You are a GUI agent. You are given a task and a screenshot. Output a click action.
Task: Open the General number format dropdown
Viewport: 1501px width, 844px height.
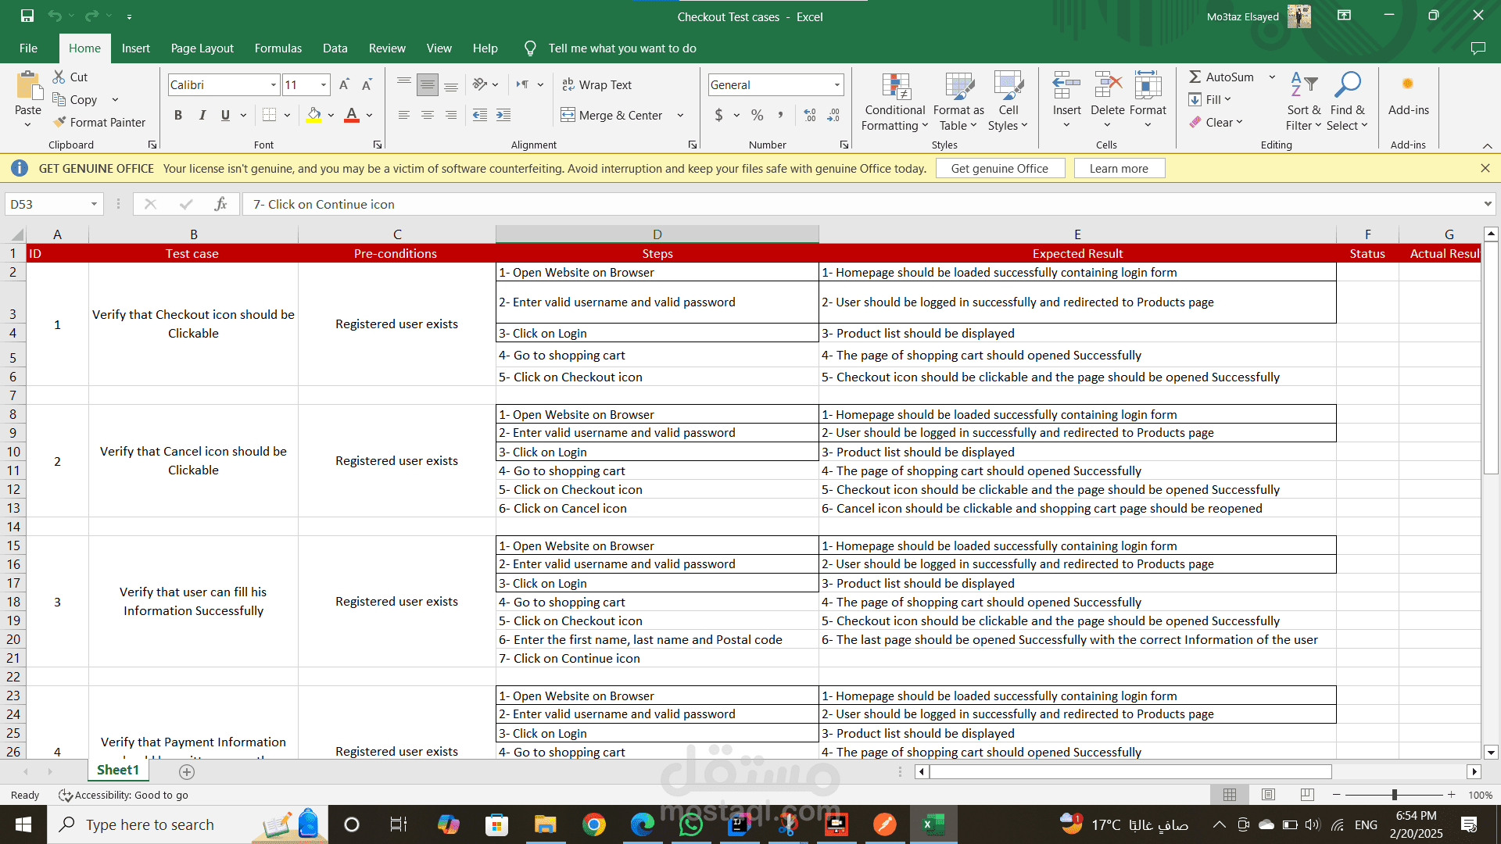point(836,84)
